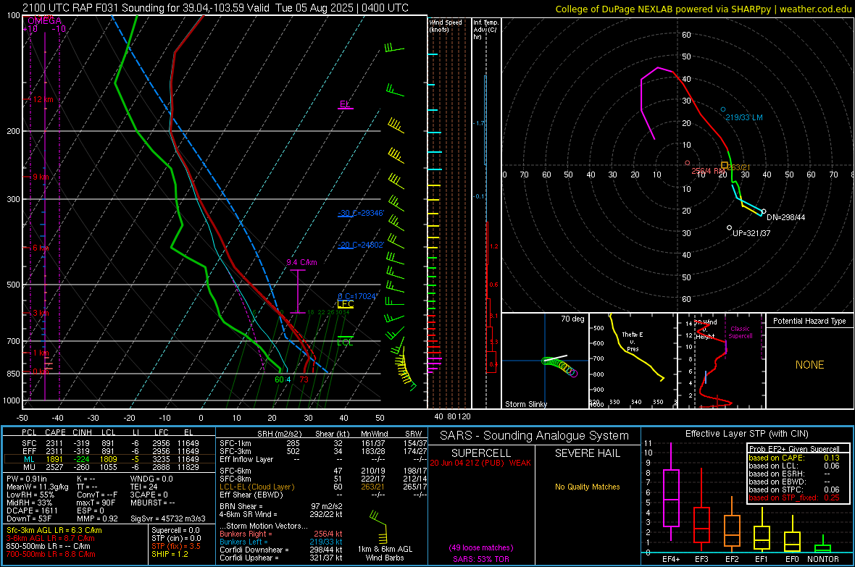Click the Classic Supercell label
855x567 pixels.
tap(740, 332)
